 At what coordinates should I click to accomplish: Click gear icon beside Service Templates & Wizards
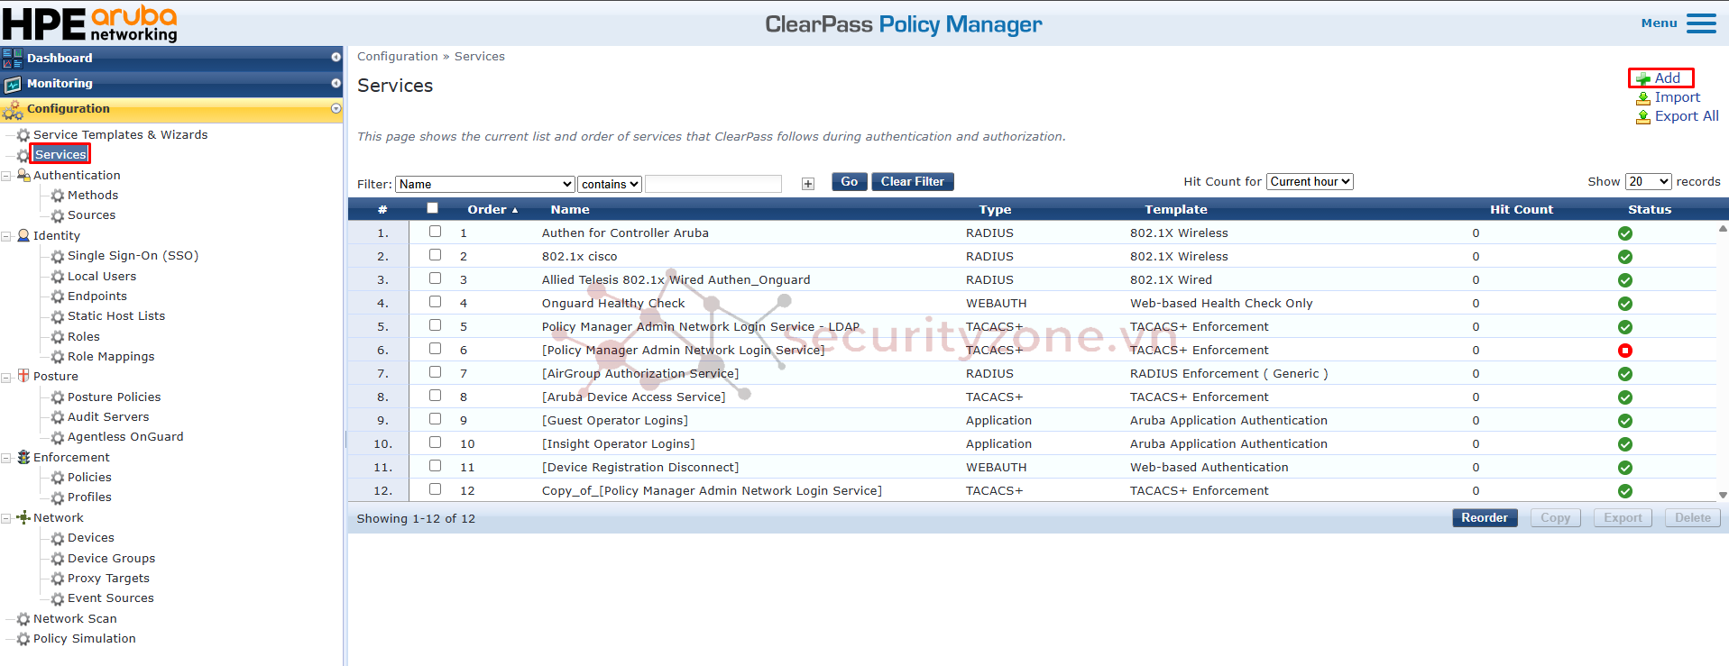[x=23, y=135]
